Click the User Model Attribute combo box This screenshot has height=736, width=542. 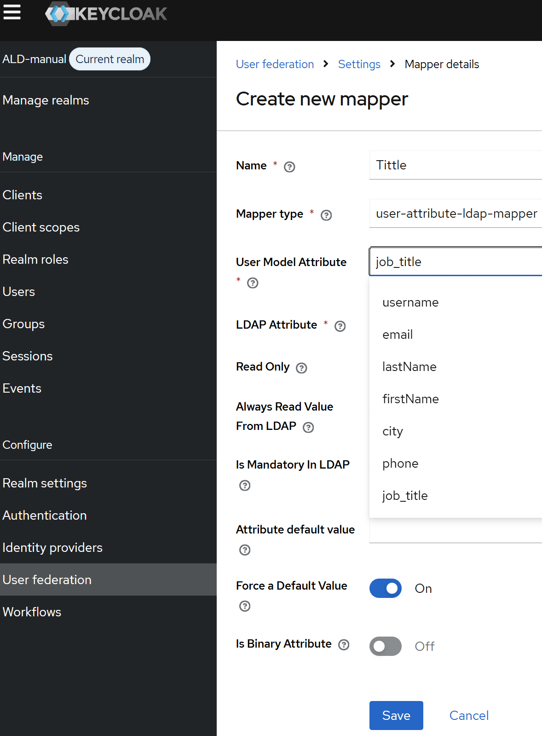[456, 261]
